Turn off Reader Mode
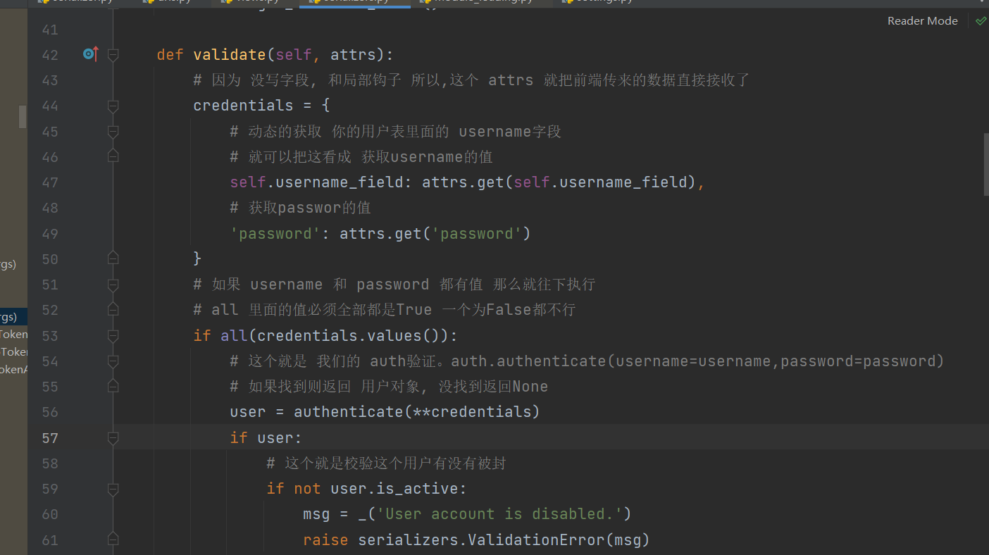Screen dimensions: 989x555 (922, 21)
